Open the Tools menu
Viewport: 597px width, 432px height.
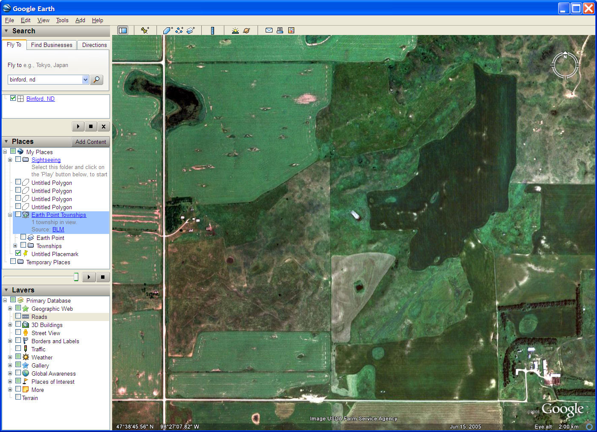click(62, 20)
